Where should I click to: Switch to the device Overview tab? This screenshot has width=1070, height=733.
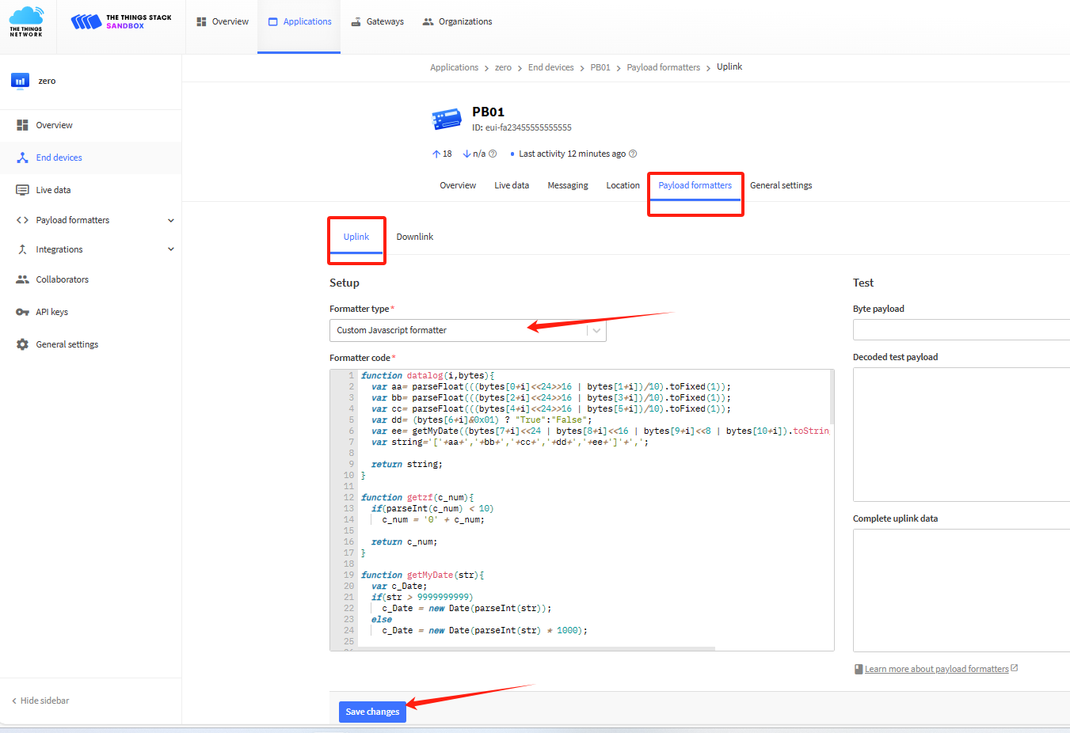coord(458,185)
